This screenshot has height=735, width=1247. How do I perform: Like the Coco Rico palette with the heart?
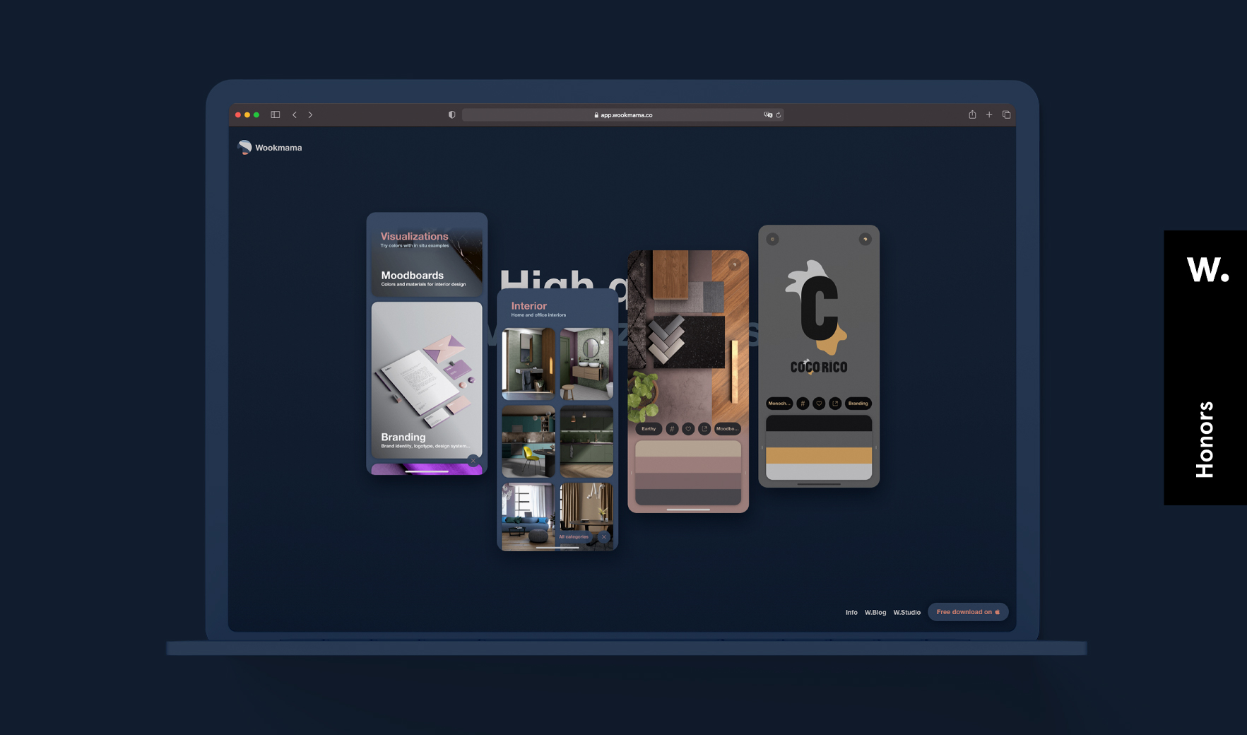click(819, 404)
